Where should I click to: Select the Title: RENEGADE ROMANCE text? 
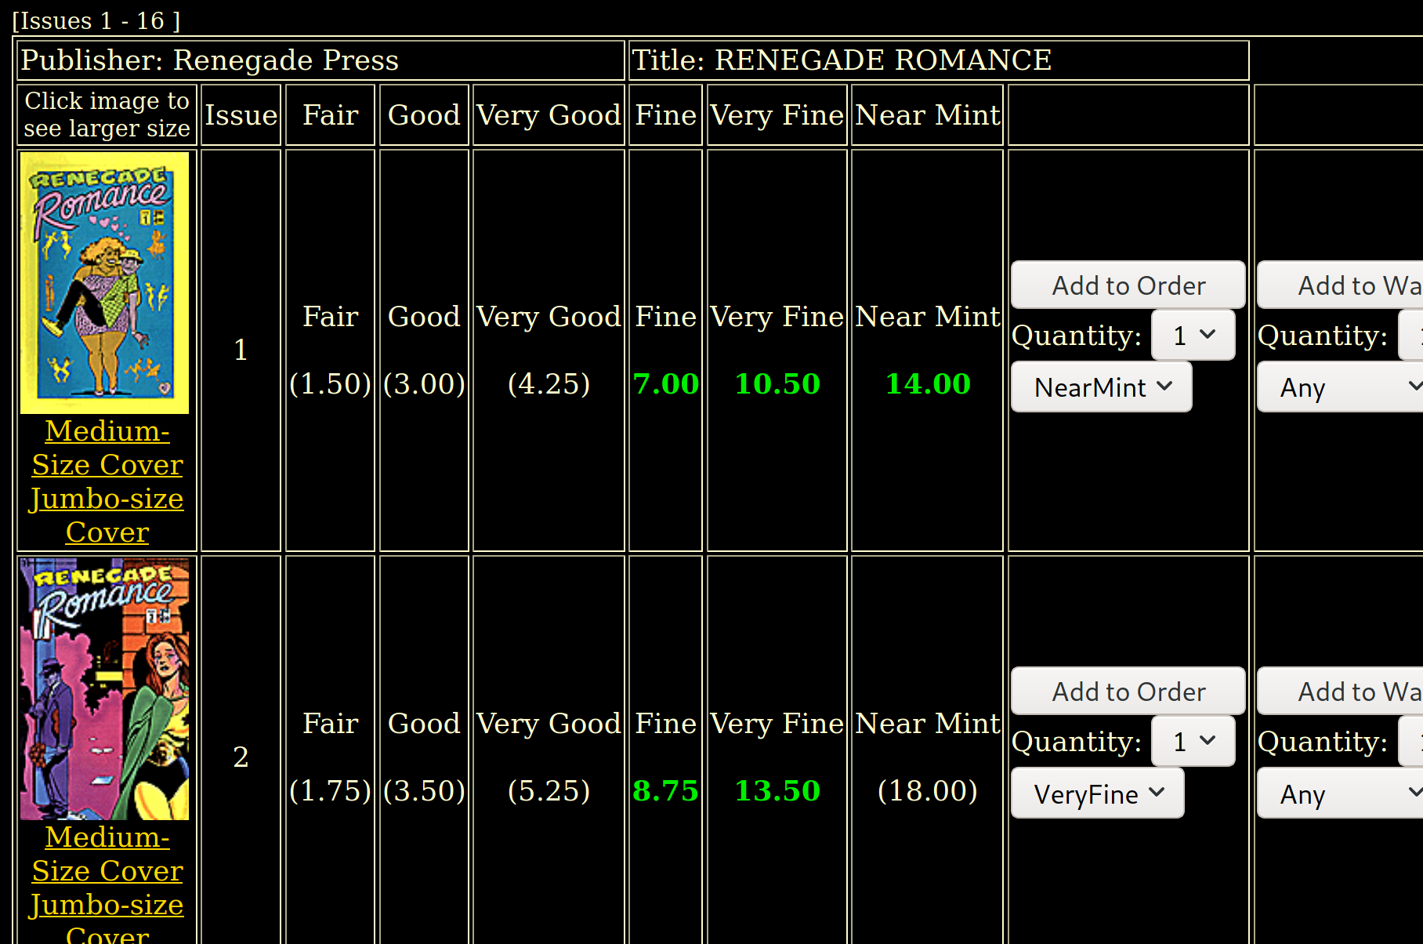[x=842, y=60]
